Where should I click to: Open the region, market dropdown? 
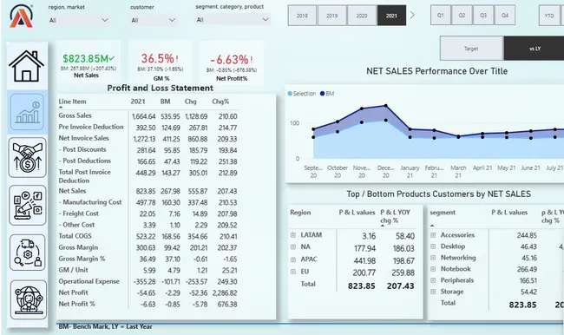79,20
